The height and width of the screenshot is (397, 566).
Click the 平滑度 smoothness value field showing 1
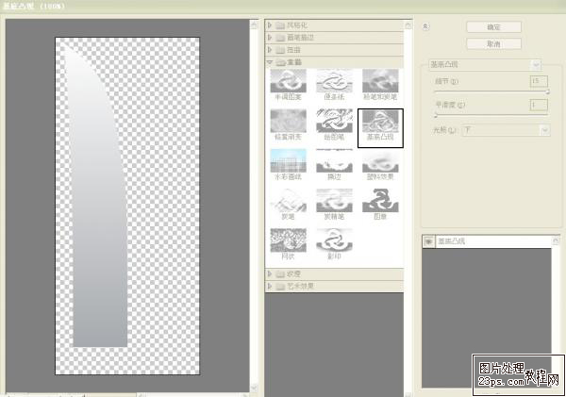(x=539, y=105)
